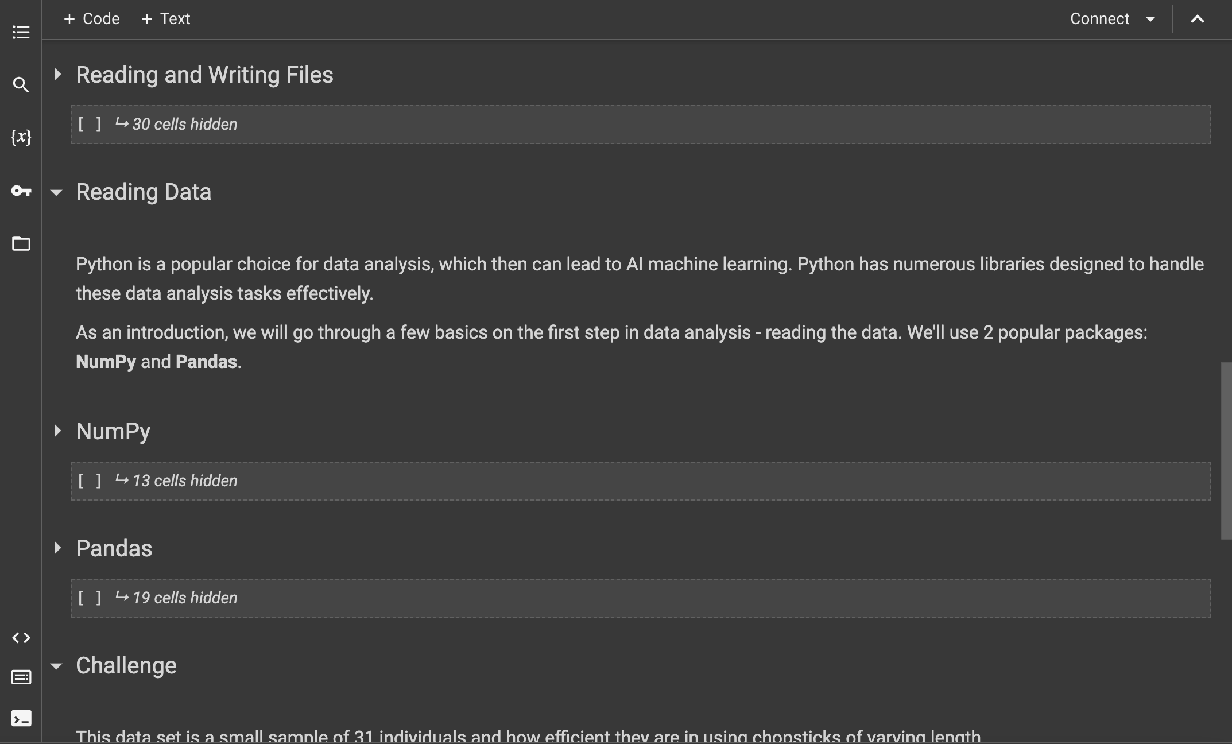The width and height of the screenshot is (1232, 744).
Task: Expand the NumPy section
Action: point(57,431)
